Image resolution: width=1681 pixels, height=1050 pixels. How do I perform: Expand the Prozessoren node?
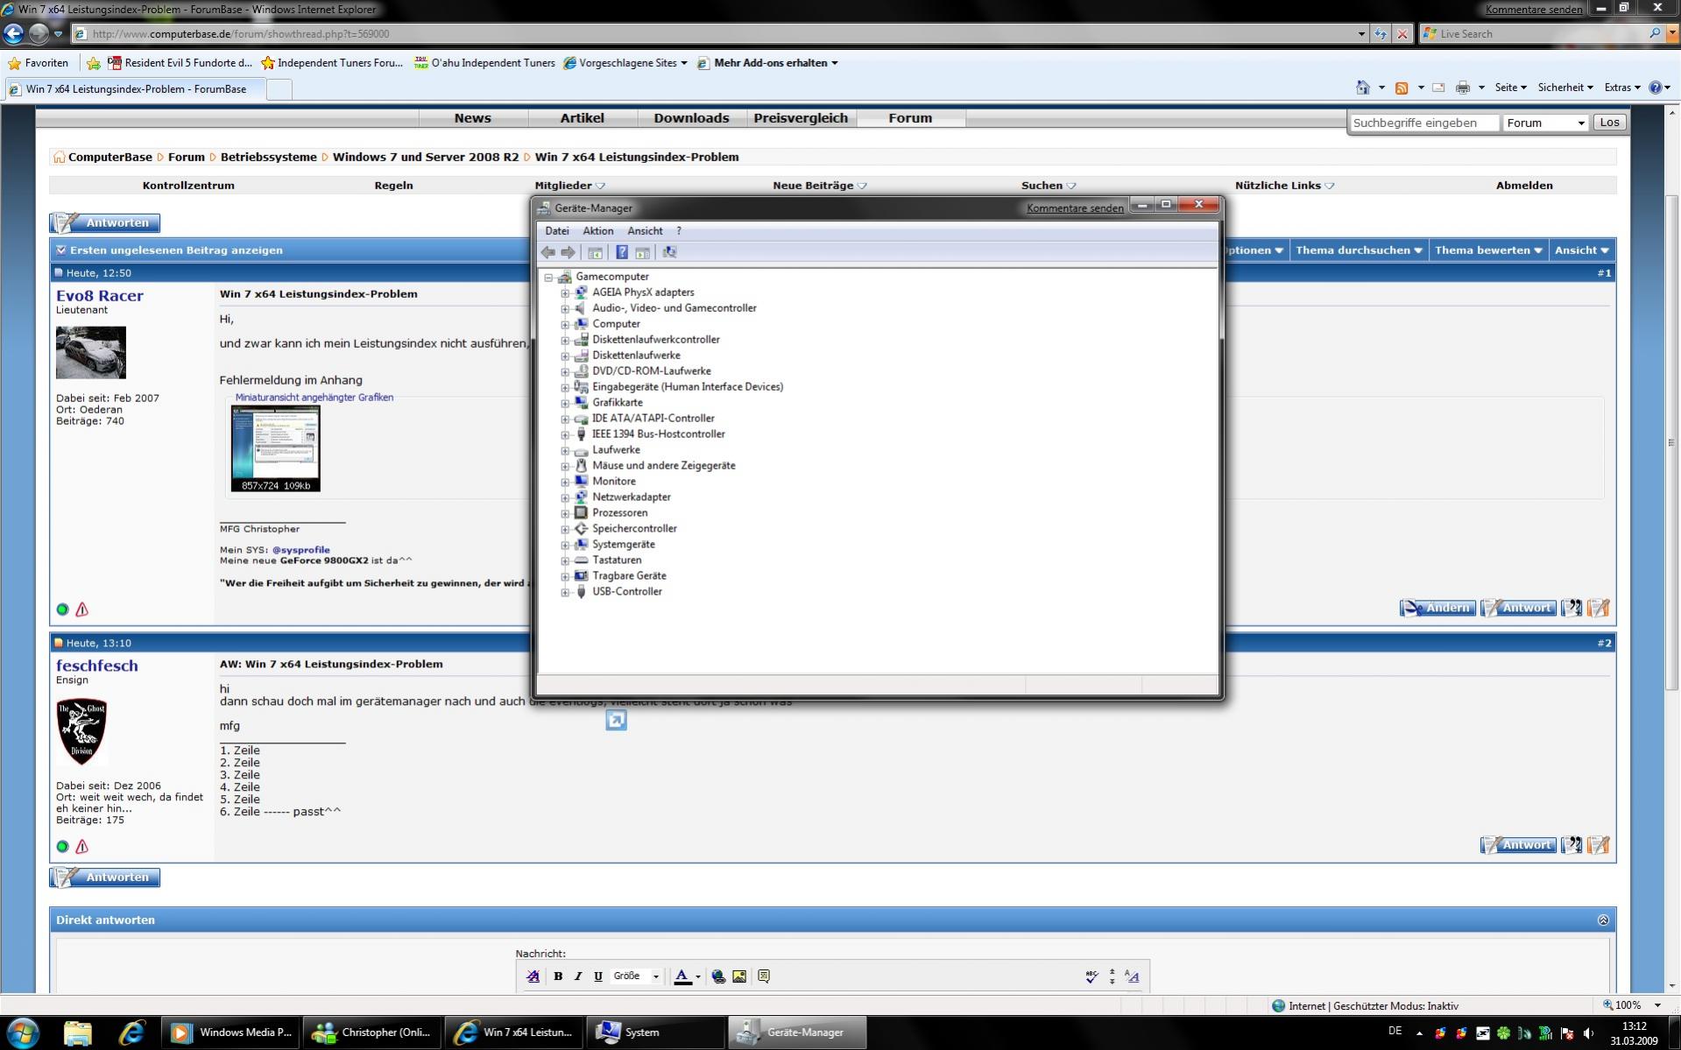click(x=565, y=513)
